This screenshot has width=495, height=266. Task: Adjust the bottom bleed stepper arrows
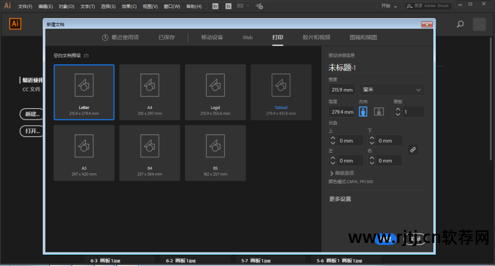(x=372, y=141)
